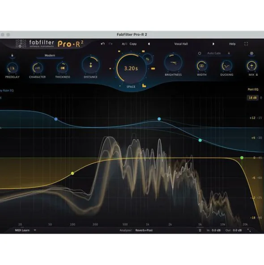264x265 pixels.
Task: Toggle the predelay lock icon
Action: point(12,56)
